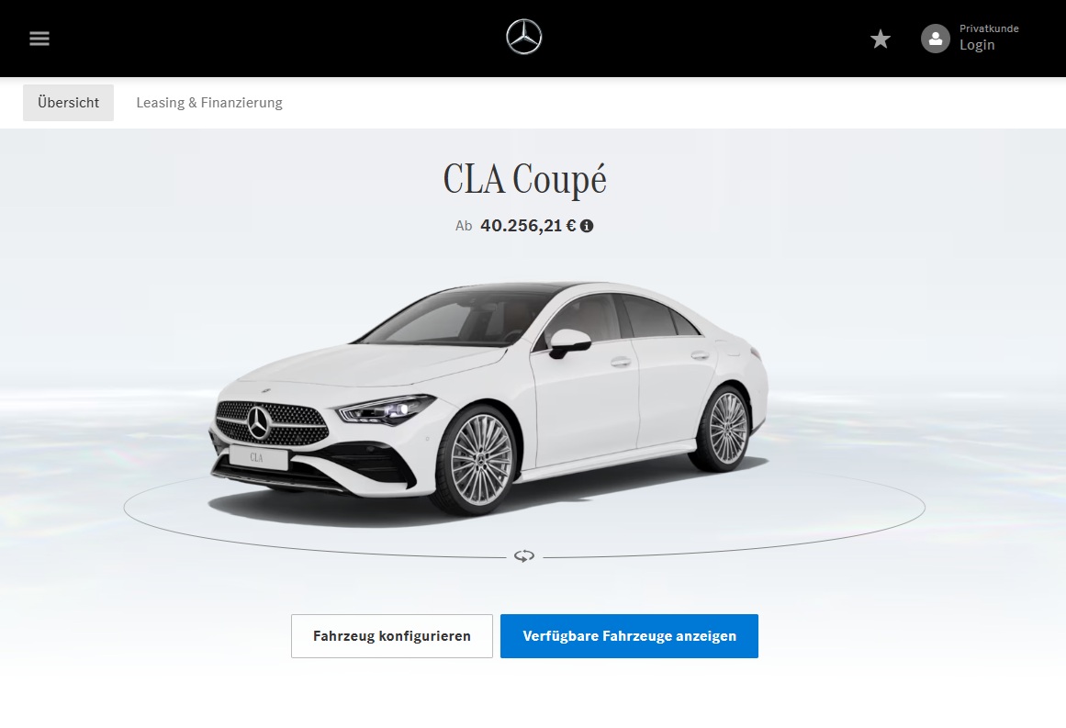Show price info via the info icon
Viewport: 1066px width, 728px height.
(x=587, y=226)
